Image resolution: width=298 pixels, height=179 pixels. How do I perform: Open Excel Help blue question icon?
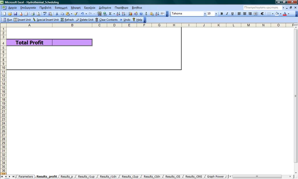click(141, 14)
